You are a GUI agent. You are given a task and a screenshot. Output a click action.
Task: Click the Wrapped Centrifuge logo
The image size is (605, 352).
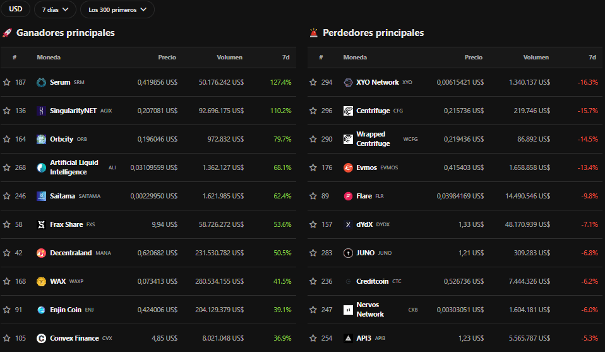point(348,139)
